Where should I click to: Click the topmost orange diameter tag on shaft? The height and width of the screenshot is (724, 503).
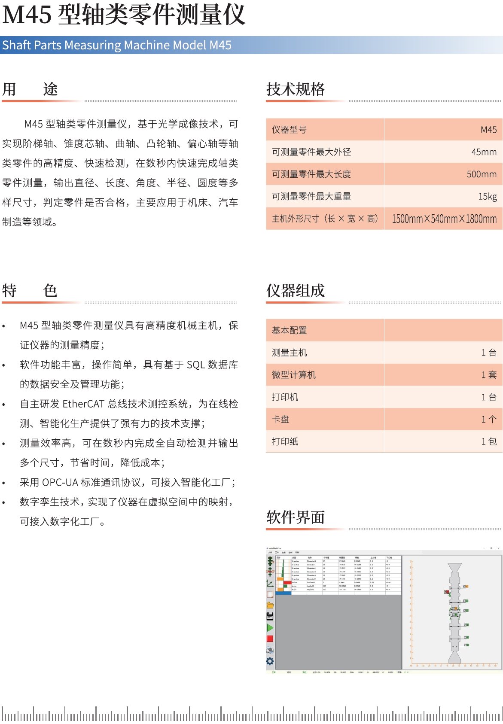tap(466, 586)
